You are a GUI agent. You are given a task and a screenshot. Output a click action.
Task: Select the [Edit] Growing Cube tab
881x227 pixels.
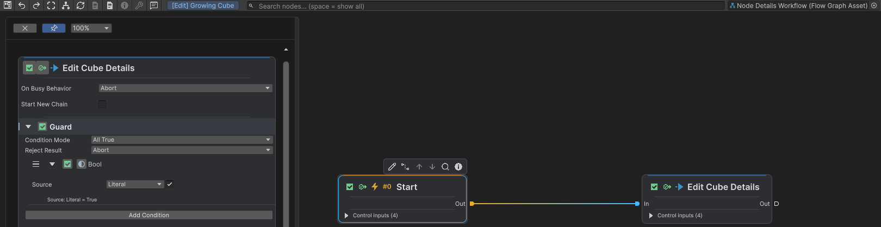click(203, 5)
